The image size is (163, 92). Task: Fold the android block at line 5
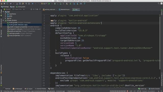pos(50,26)
